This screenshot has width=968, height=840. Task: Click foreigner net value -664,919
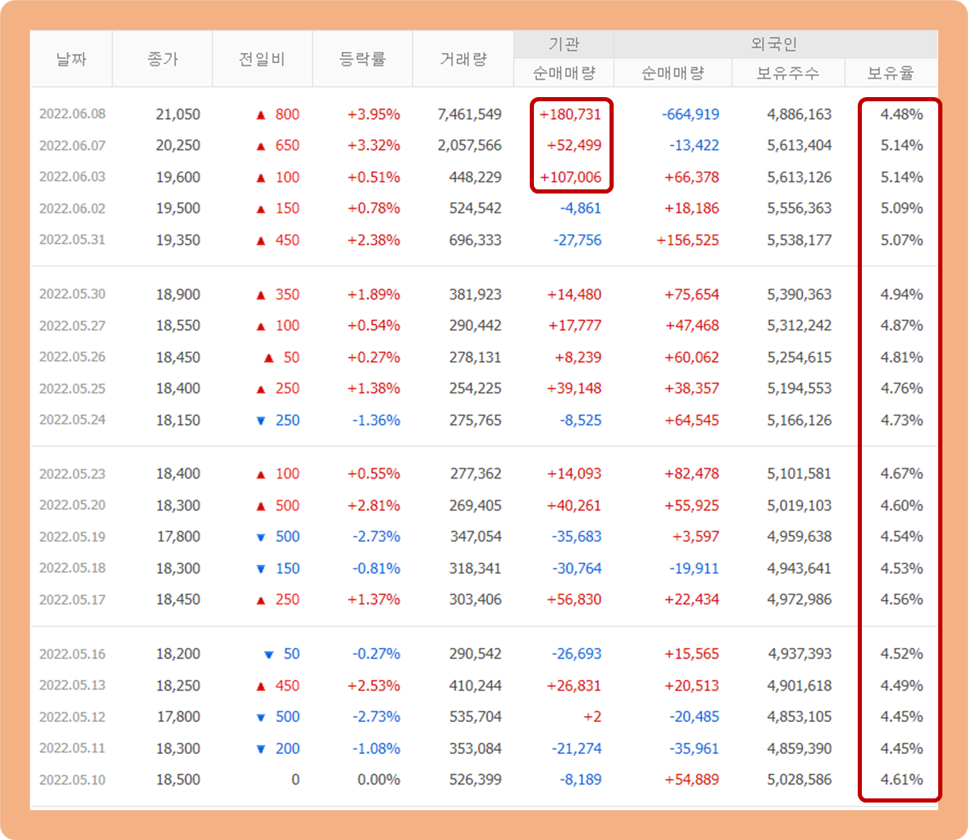tap(690, 114)
